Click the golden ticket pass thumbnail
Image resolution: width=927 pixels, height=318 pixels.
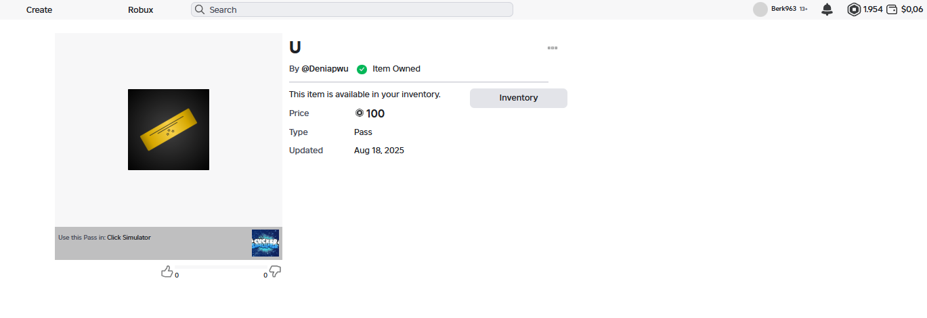pos(169,130)
